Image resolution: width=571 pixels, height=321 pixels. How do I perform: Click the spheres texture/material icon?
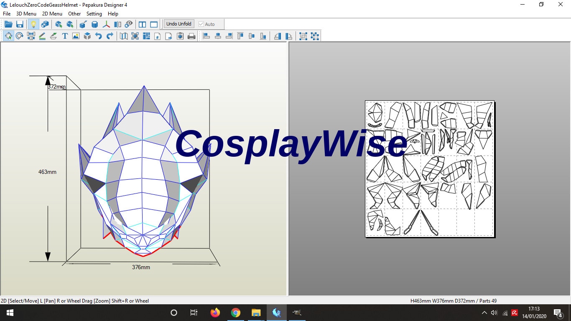pos(45,24)
